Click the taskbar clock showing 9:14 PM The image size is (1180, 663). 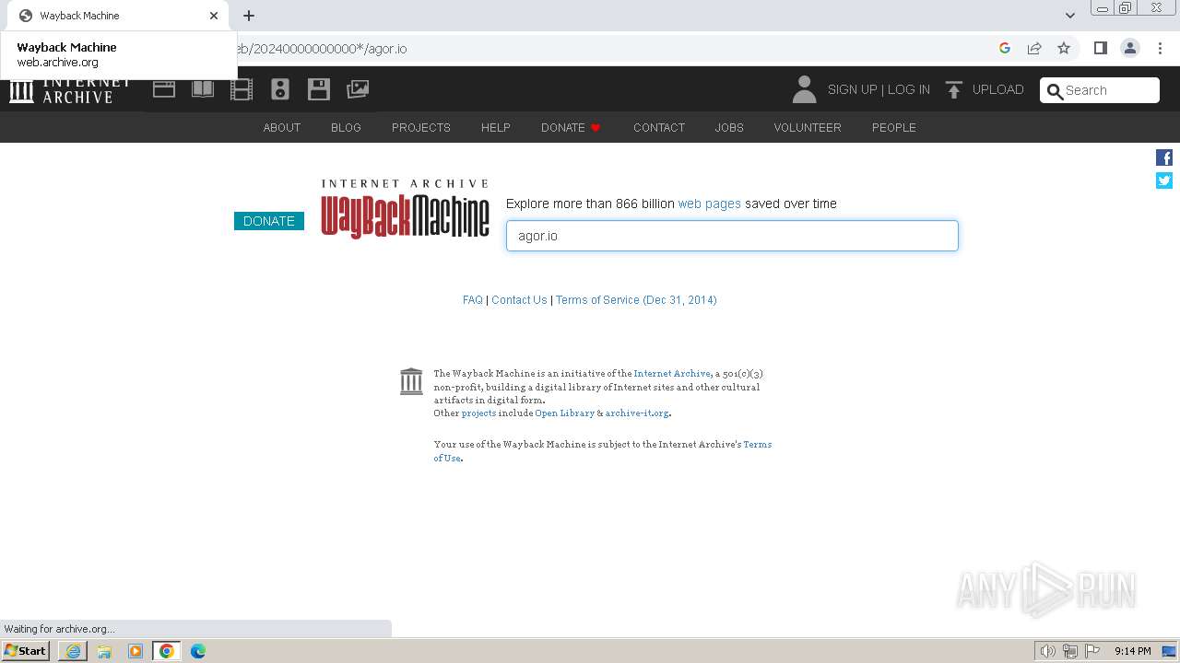click(x=1132, y=651)
